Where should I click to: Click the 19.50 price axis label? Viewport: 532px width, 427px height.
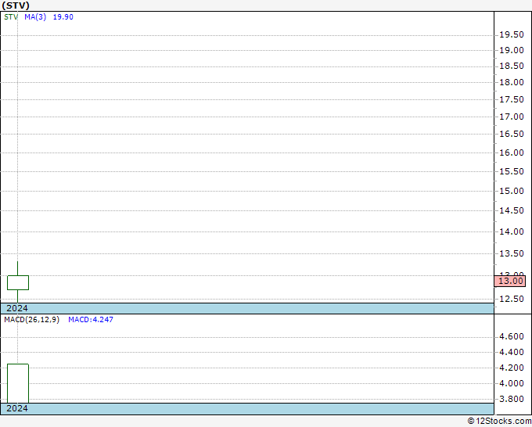(512, 34)
